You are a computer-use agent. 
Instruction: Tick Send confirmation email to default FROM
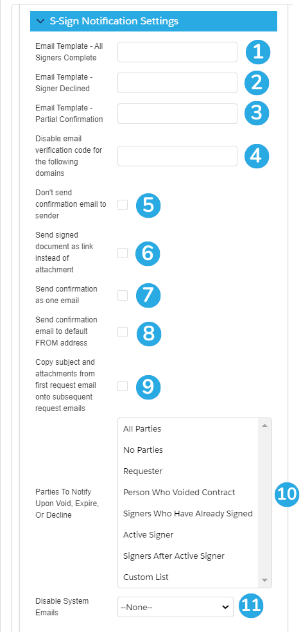tap(123, 332)
